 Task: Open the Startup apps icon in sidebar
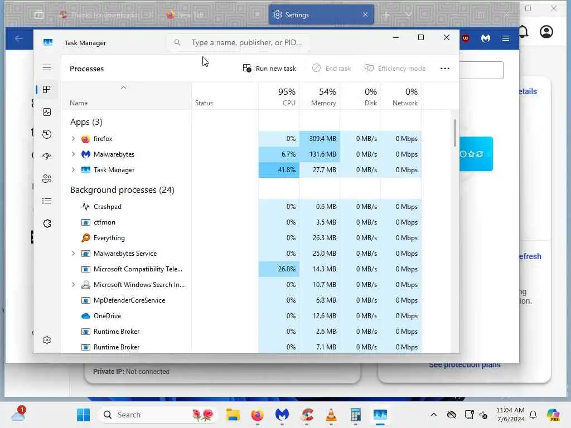47,157
